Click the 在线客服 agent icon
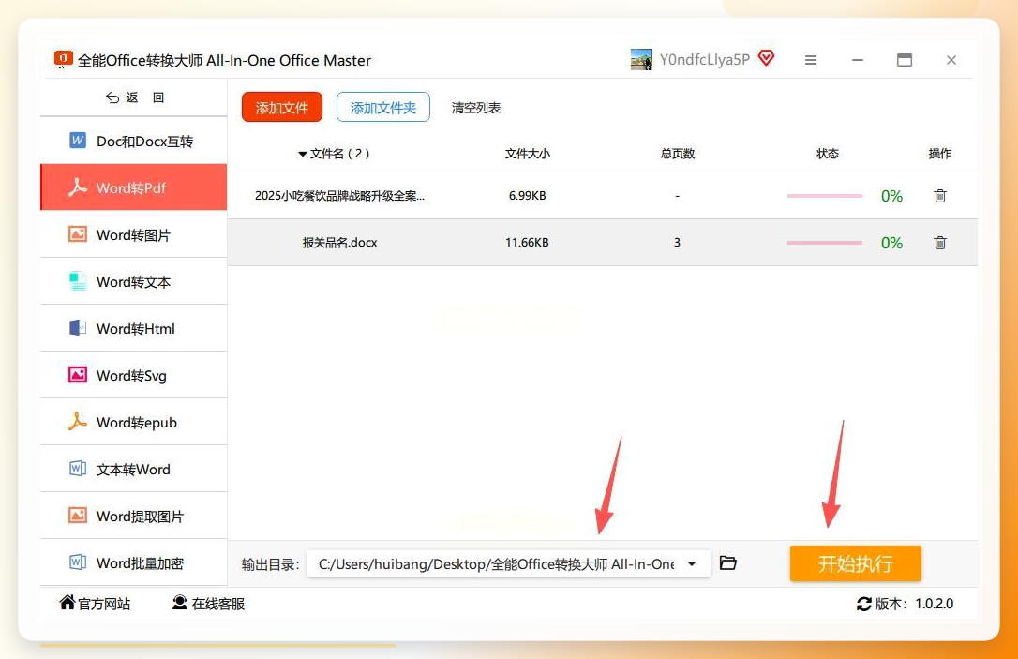 [180, 603]
